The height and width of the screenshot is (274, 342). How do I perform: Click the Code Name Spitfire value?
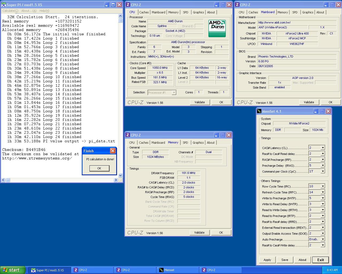coord(162,26)
